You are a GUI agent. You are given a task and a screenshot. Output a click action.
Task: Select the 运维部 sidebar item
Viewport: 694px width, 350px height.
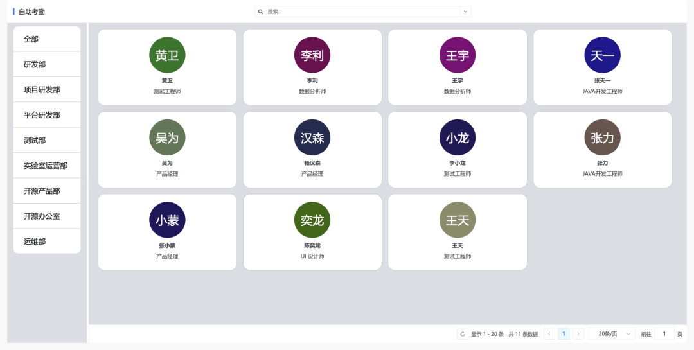pyautogui.click(x=47, y=241)
